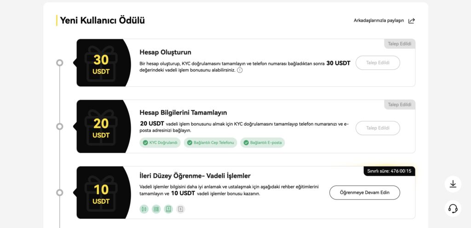Click the download icon on the right edge
471x228 pixels.
(453, 184)
